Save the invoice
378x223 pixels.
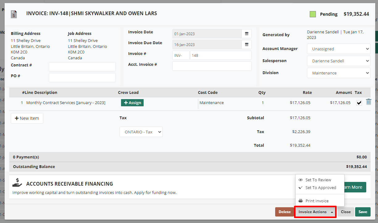click(363, 212)
